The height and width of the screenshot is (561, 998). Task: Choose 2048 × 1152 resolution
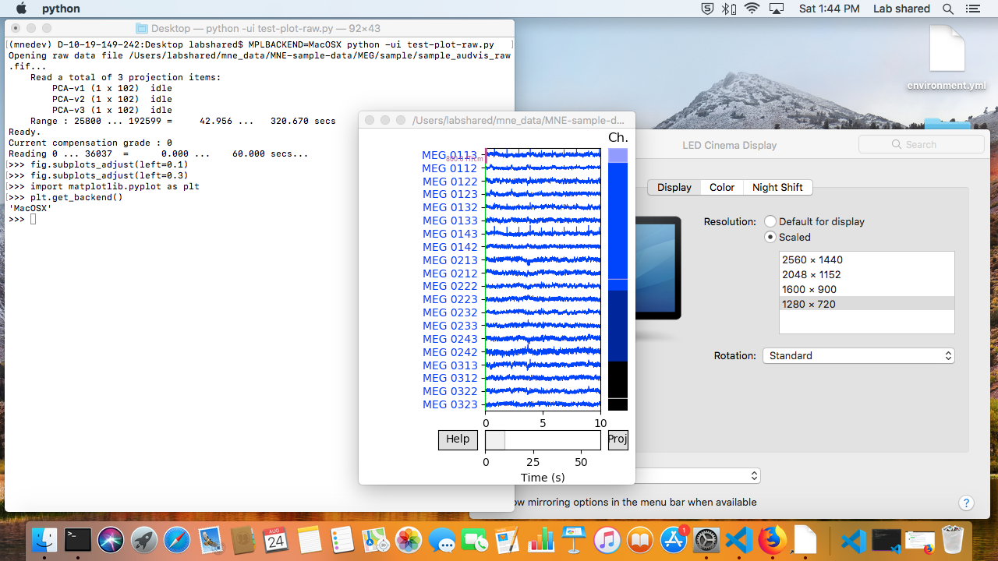866,274
